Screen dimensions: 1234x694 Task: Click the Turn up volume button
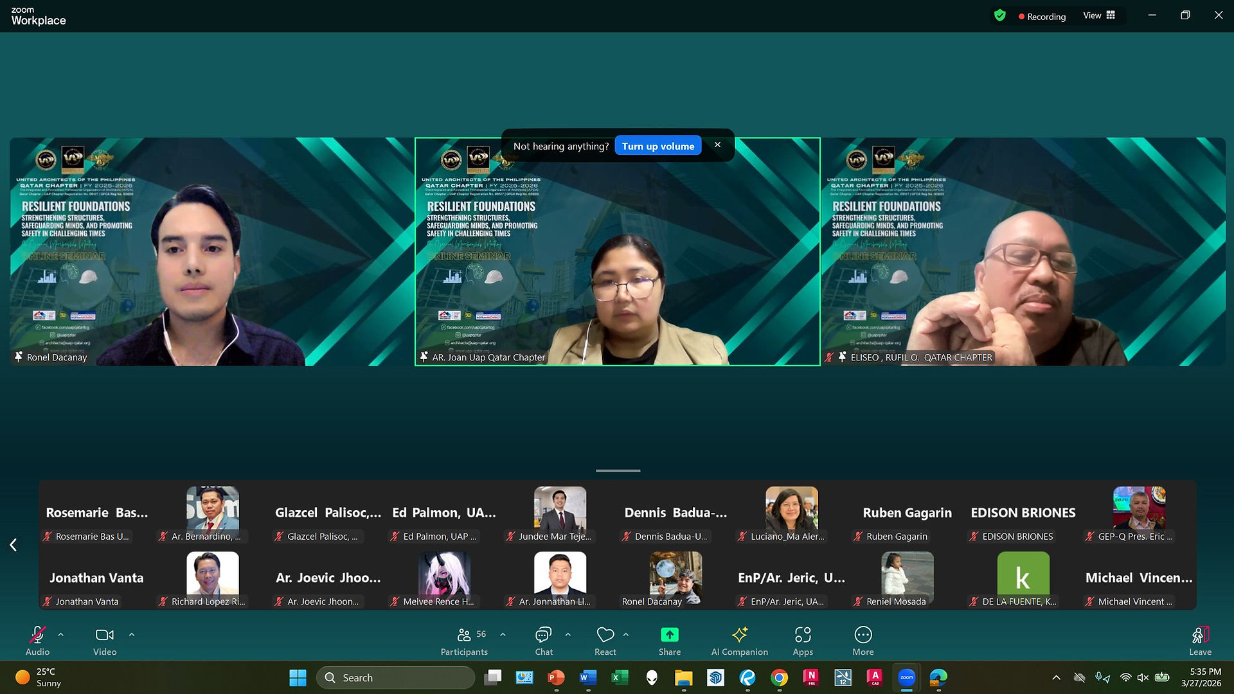[x=657, y=146]
